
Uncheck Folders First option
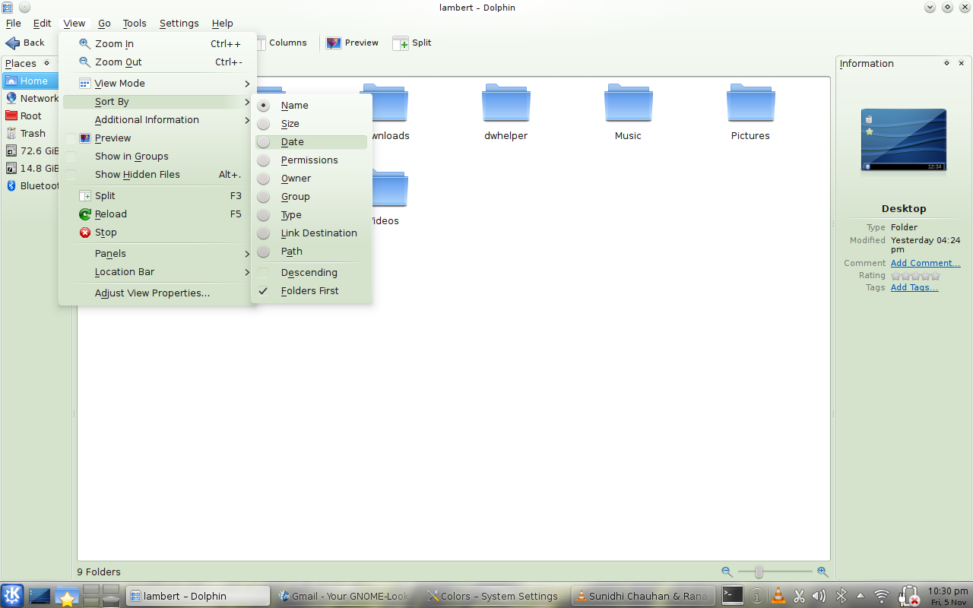coord(312,291)
